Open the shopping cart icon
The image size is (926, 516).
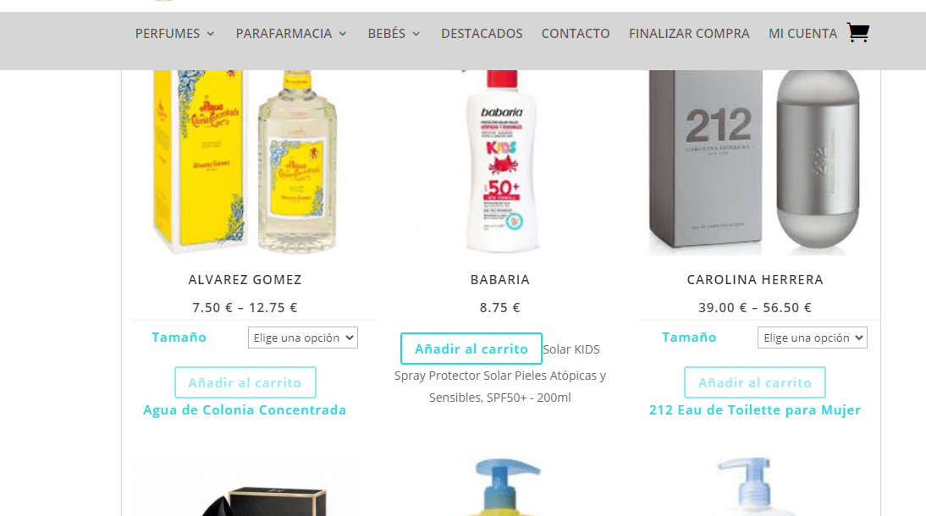click(857, 32)
